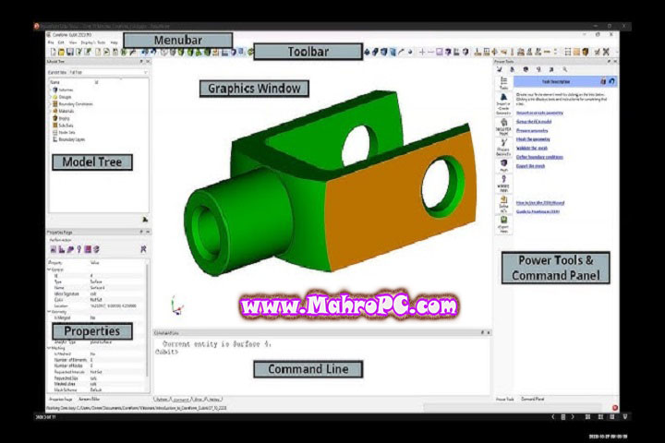Open the 'How to Use the ITEM Wizard' link
Image resolution: width=665 pixels, height=443 pixels.
(x=540, y=203)
